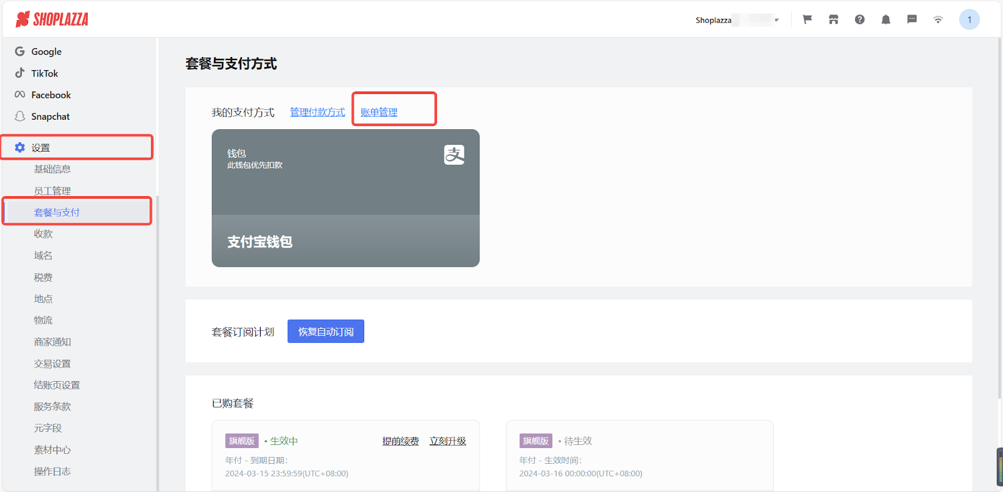Viewport: 1003px width, 492px height.
Task: Open 服务条款 settings page
Action: [x=52, y=406]
